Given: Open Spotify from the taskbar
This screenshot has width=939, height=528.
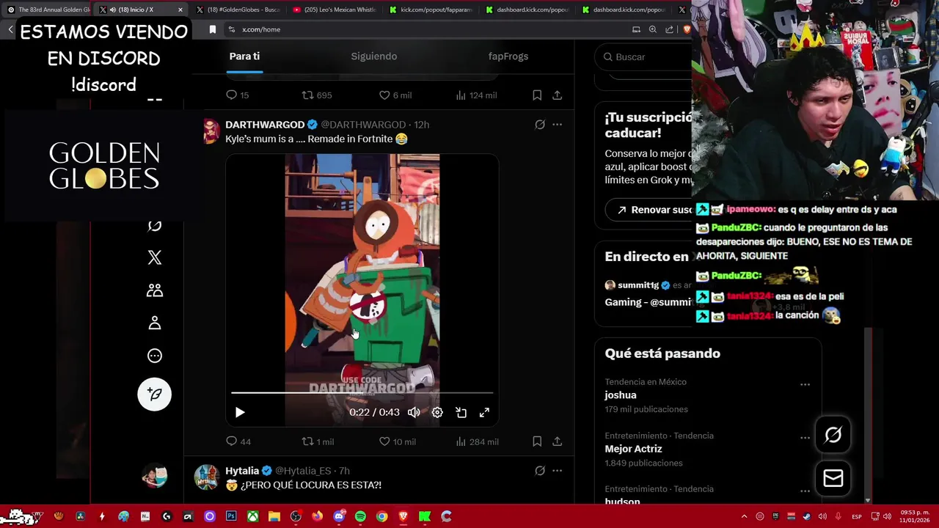Looking at the screenshot, I should [x=360, y=516].
